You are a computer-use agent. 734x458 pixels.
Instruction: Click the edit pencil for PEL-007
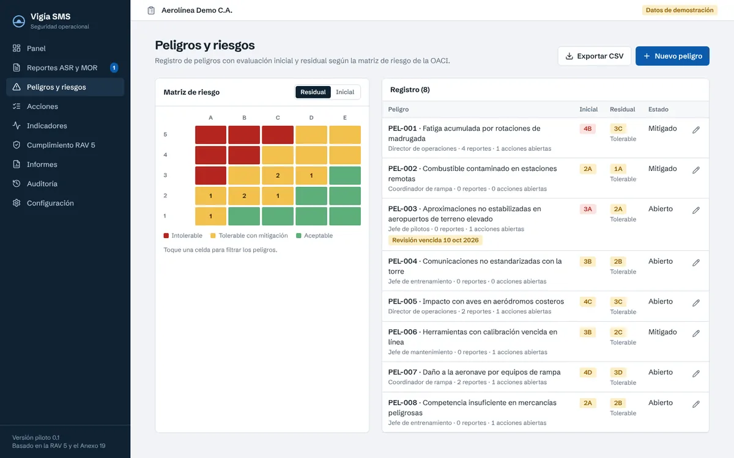click(695, 374)
